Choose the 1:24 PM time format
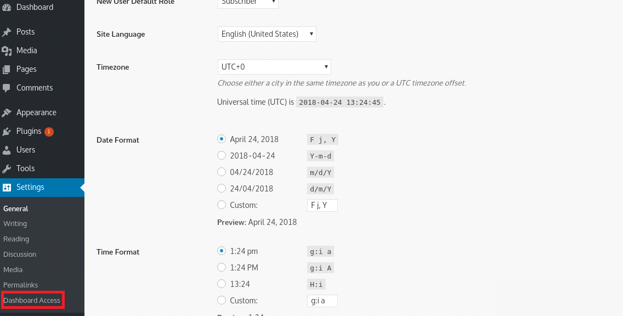 click(x=222, y=267)
